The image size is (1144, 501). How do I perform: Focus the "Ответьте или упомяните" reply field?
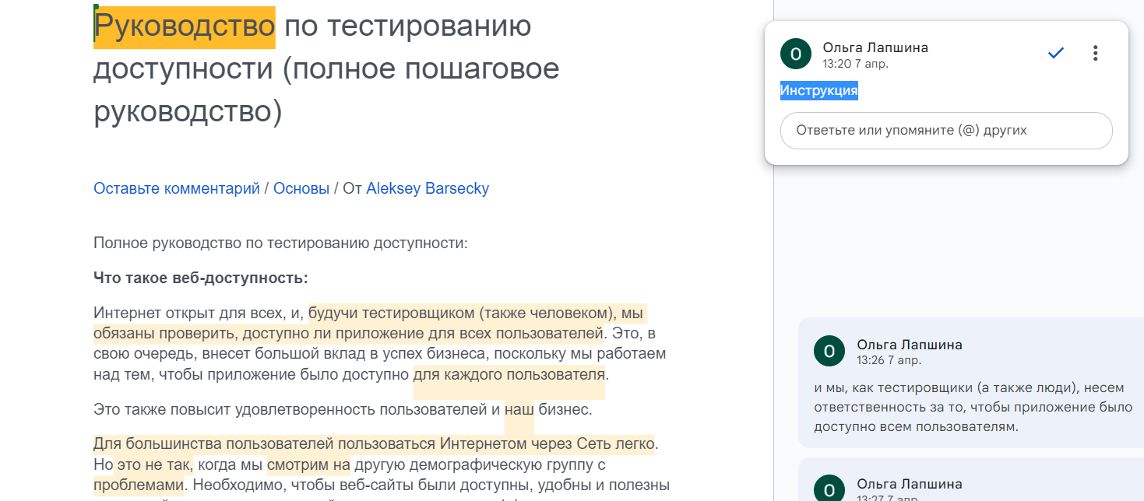pyautogui.click(x=945, y=131)
